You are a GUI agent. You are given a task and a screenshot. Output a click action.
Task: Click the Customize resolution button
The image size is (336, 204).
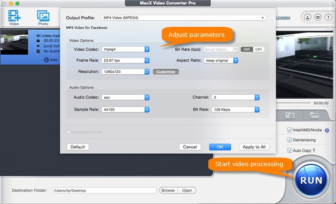click(x=166, y=72)
